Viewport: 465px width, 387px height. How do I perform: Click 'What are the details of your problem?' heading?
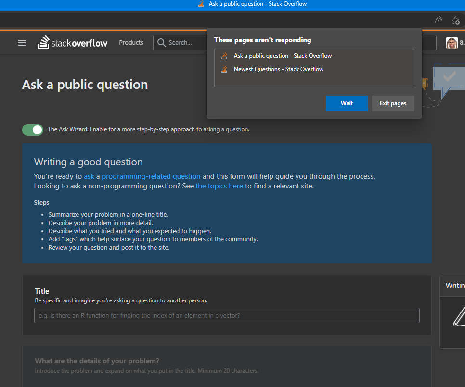[97, 361]
